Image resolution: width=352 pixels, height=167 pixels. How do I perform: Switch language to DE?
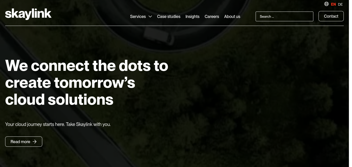[x=340, y=4]
